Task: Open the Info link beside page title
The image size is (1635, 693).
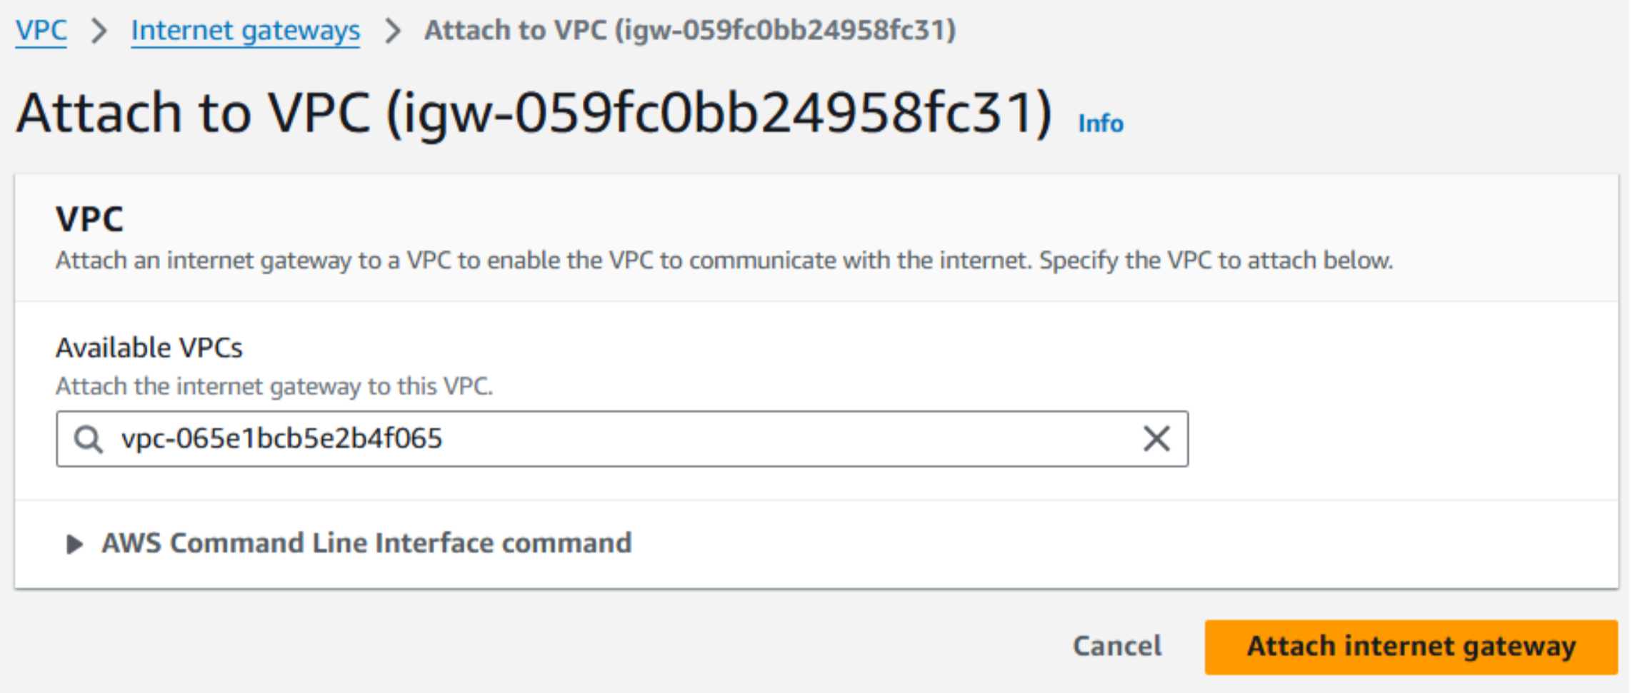Action: (1101, 123)
